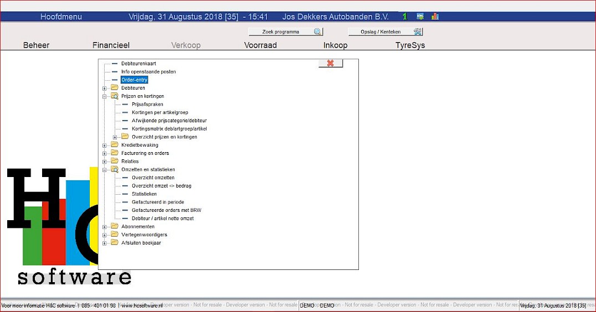Close the Verkoop menu panel with red X
The height and width of the screenshot is (312, 596).
click(331, 63)
